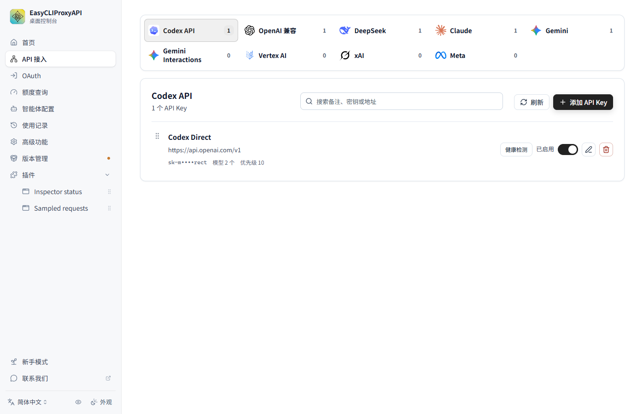Open 高级功能 in the sidebar

coord(60,142)
